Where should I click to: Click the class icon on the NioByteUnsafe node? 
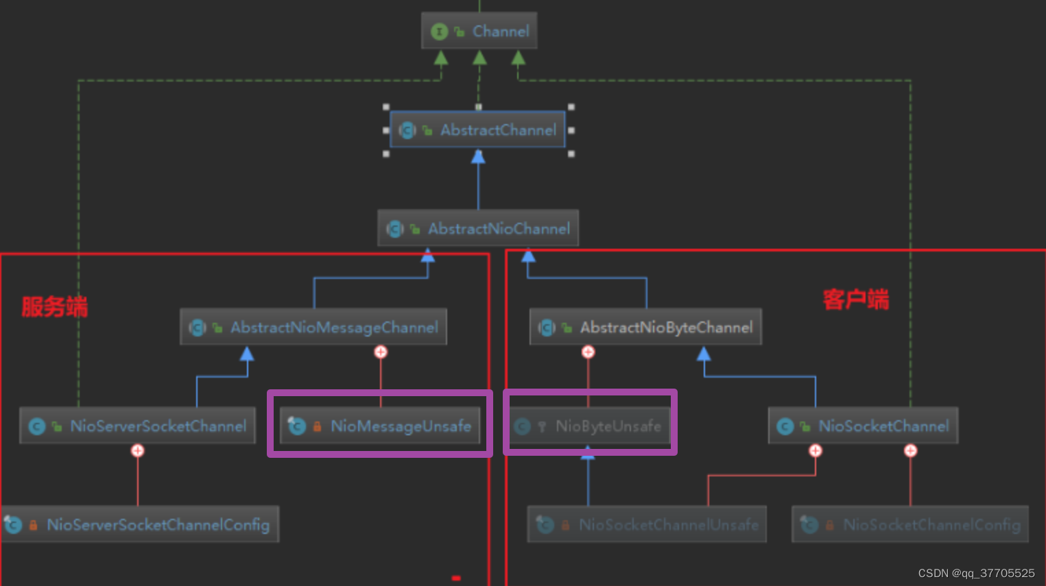(522, 426)
